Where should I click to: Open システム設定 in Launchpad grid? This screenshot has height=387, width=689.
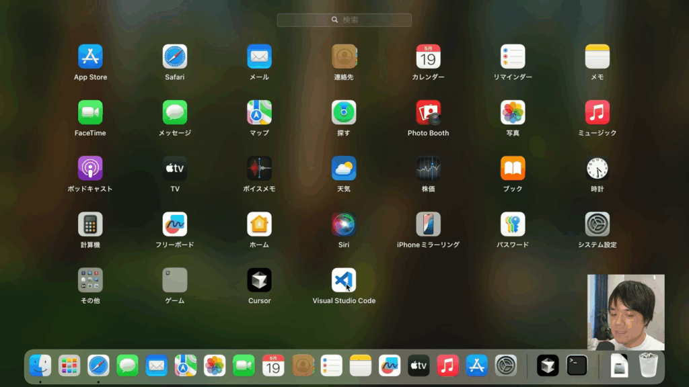597,224
